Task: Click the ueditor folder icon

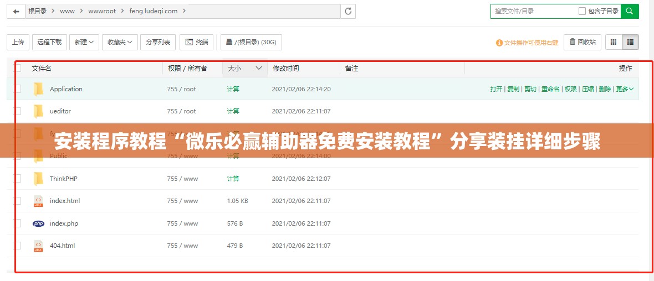Action: (38, 111)
